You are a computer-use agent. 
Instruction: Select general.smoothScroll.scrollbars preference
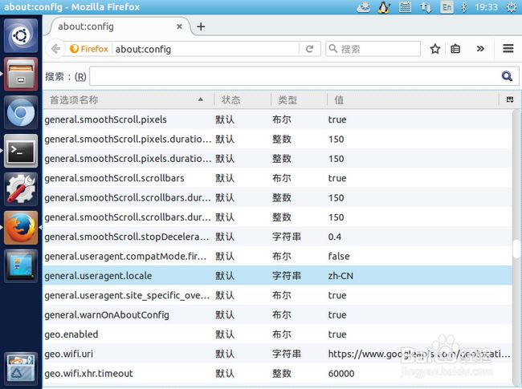[x=278, y=178]
